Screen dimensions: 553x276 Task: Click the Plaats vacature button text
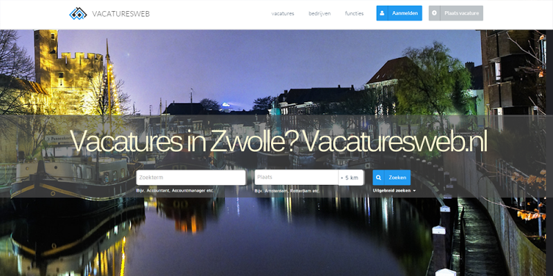(x=462, y=13)
